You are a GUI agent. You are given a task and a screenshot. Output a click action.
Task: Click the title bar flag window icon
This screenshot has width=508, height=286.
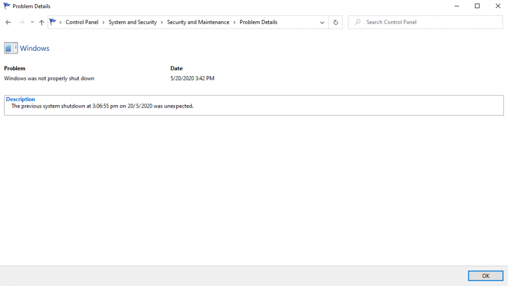point(7,6)
